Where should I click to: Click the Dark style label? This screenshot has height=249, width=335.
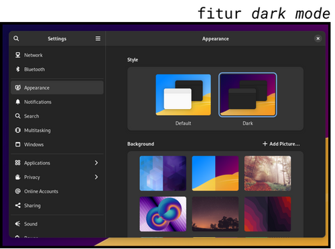click(248, 123)
